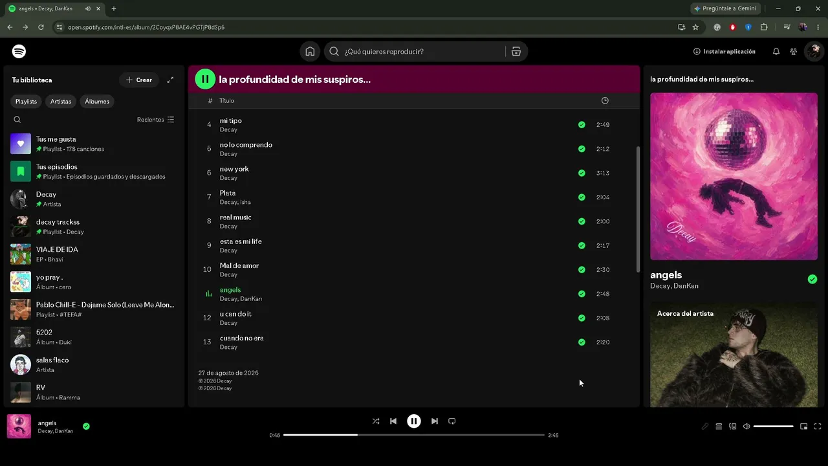Open the Chrome three-dot menu
The height and width of the screenshot is (466, 828).
click(818, 27)
